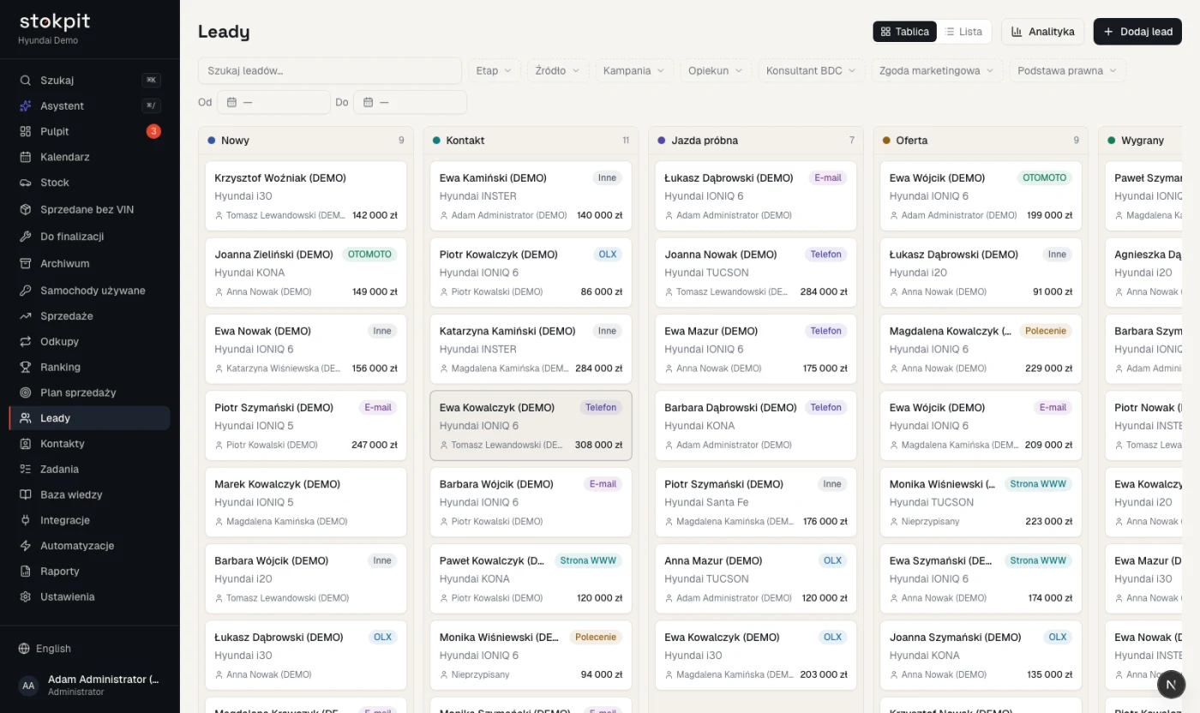Go to Leady in sidebar

click(89, 418)
